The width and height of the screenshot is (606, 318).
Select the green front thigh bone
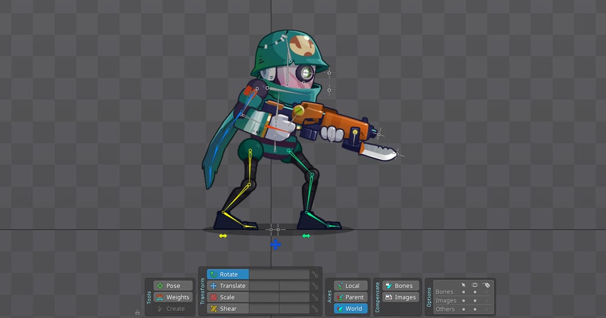[300, 163]
